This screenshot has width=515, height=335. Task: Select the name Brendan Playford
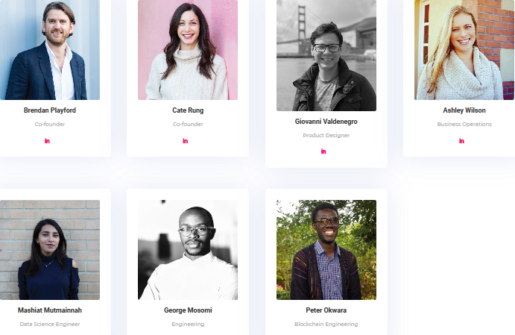point(50,110)
